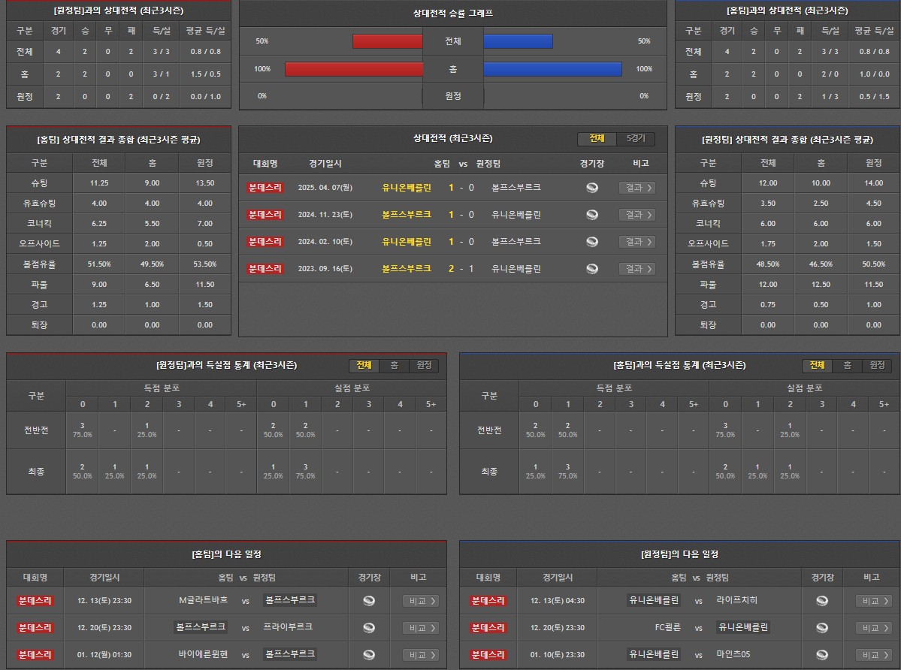This screenshot has height=670, width=901.
Task: Expand 결과 for 2025. 04. 07 match
Action: click(636, 188)
